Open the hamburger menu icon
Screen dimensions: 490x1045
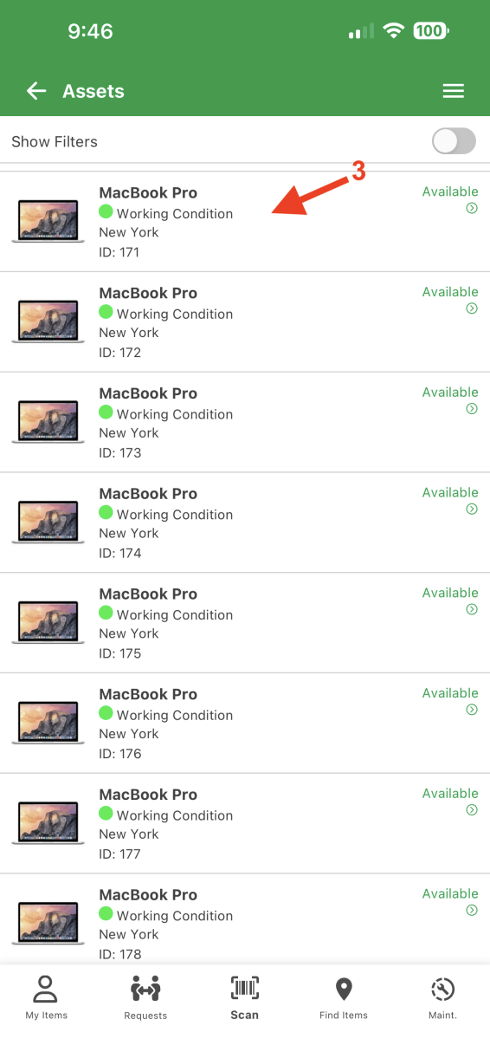454,91
